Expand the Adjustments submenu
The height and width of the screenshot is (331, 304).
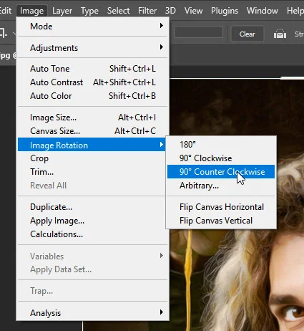(92, 48)
